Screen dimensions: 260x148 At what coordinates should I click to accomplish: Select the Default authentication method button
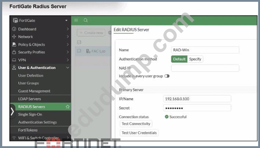pos(179,59)
